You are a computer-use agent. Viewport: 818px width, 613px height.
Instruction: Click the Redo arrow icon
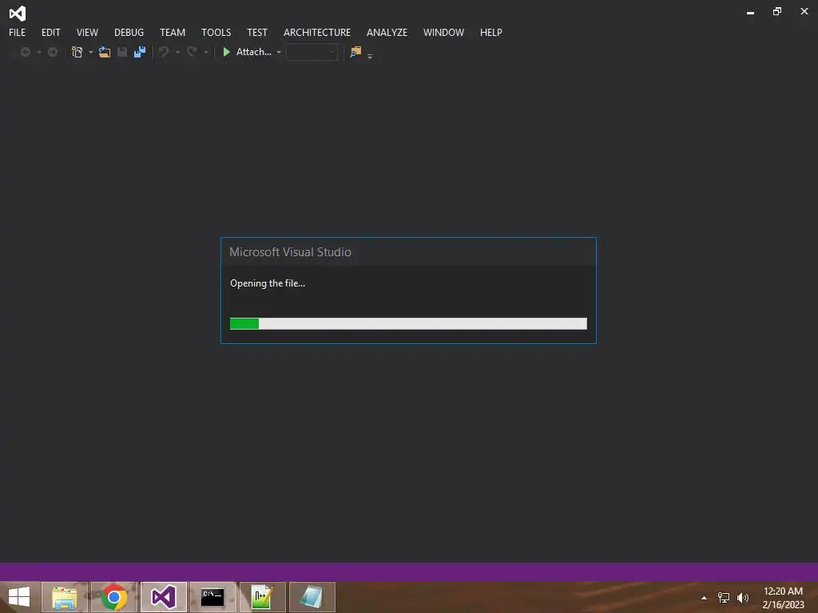point(192,52)
